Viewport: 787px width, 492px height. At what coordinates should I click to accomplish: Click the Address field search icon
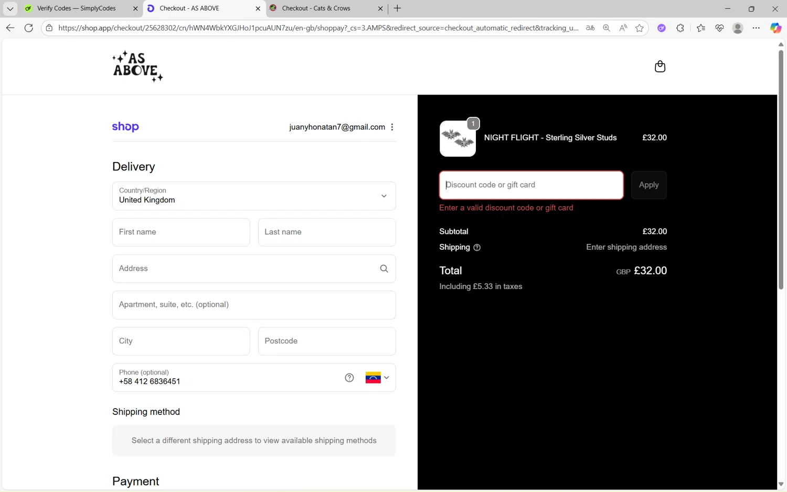tap(384, 269)
